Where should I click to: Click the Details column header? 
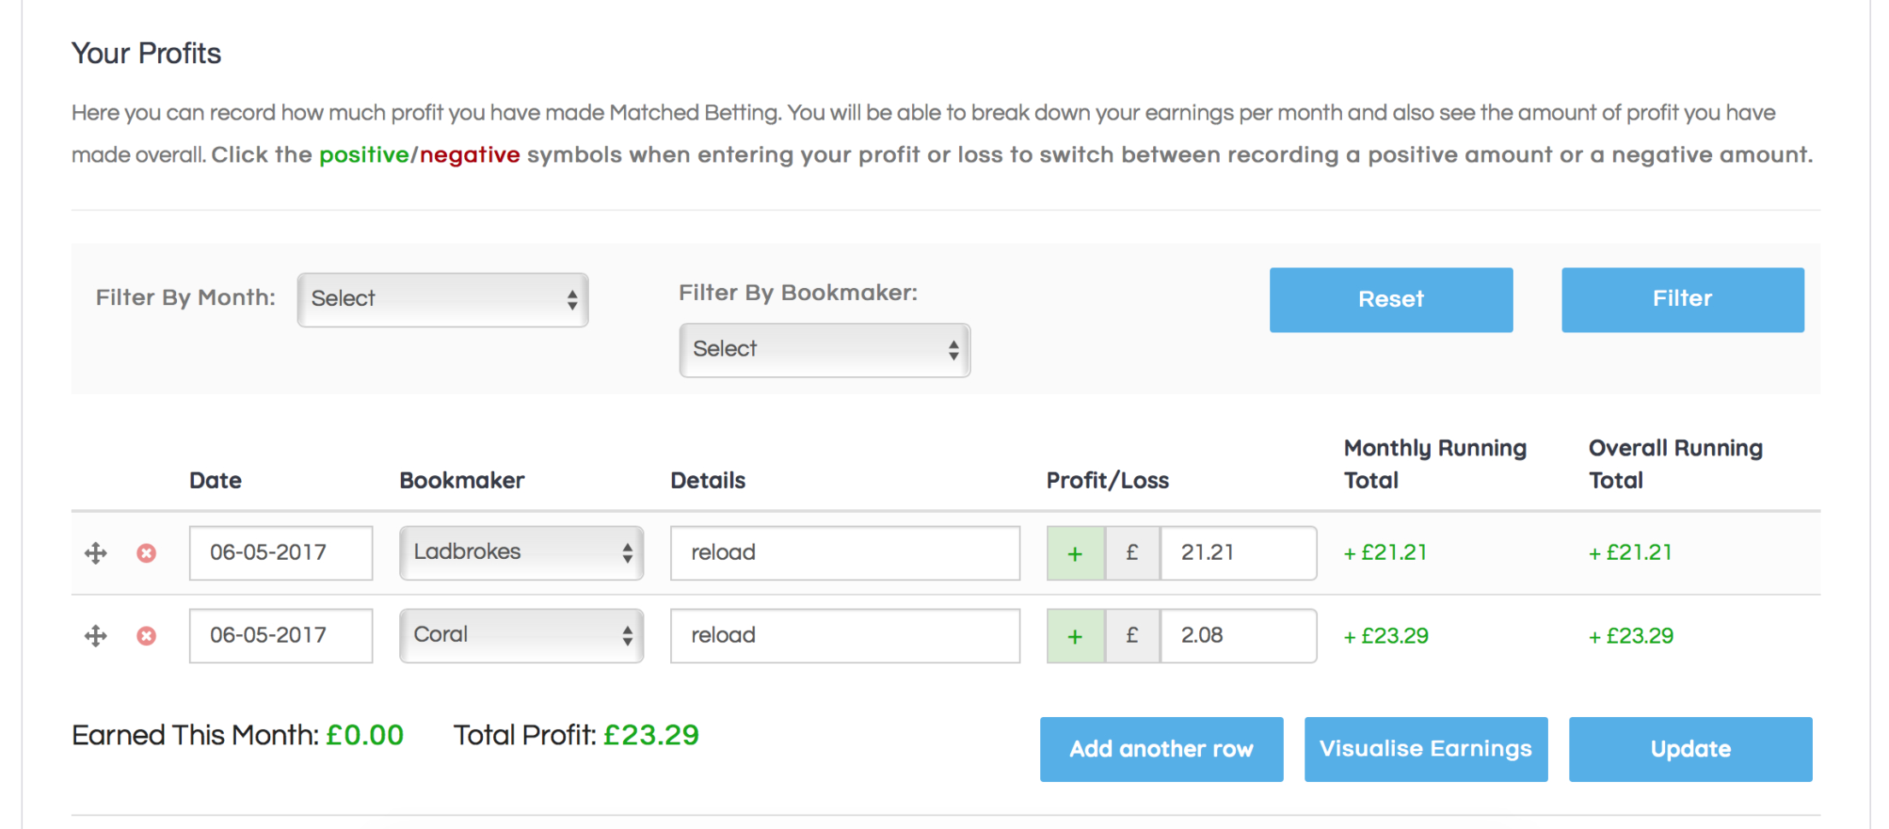click(x=708, y=481)
